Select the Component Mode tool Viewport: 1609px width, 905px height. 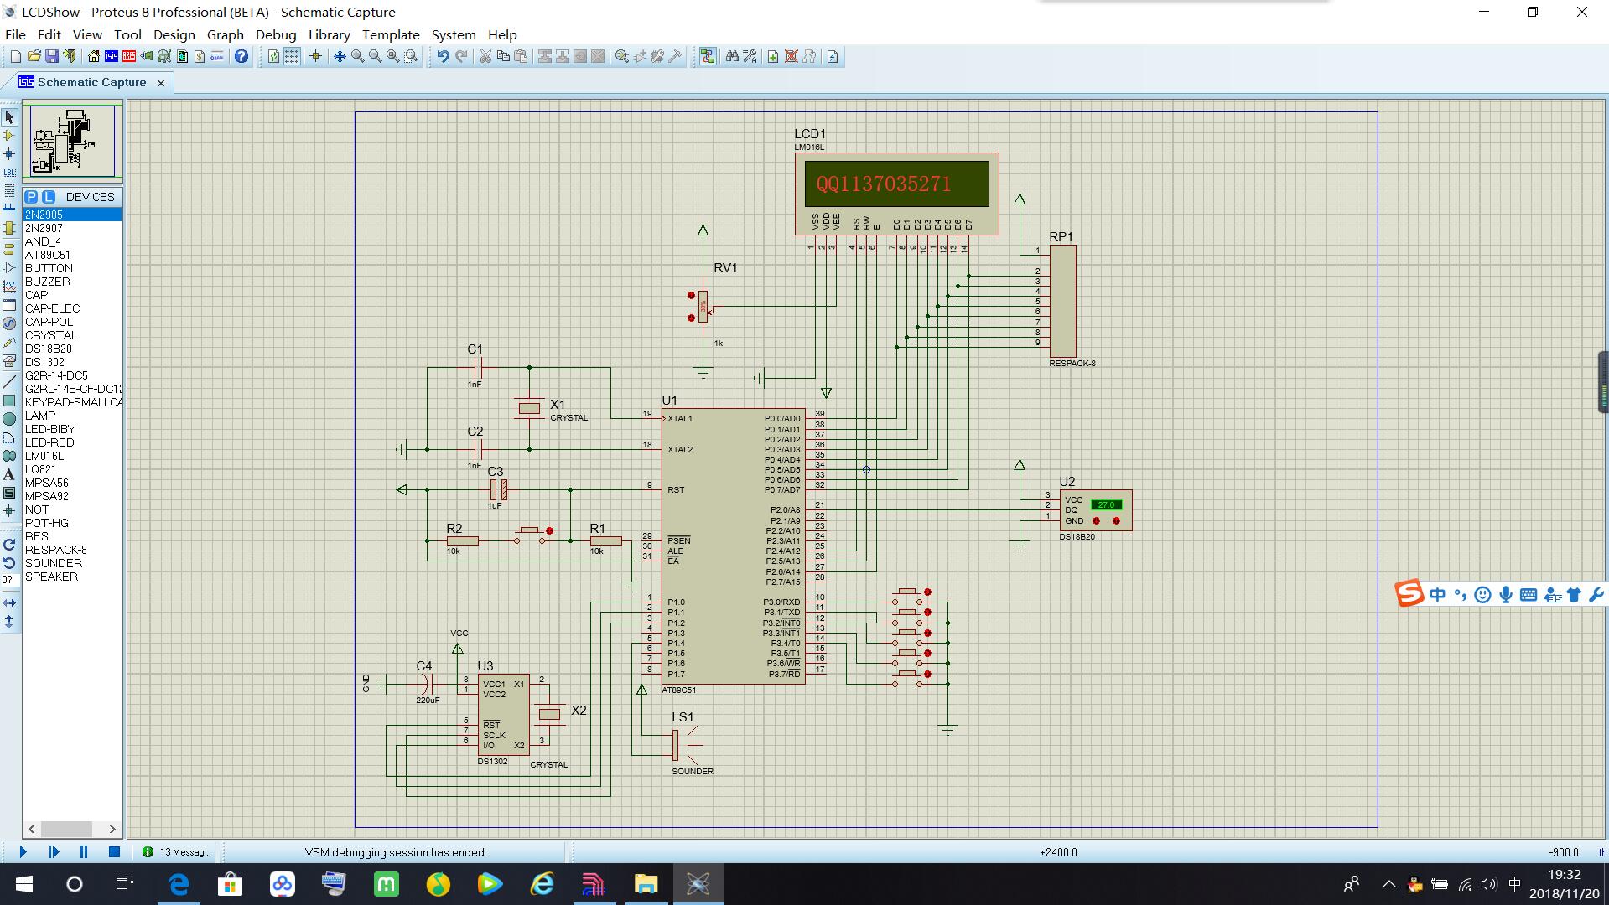(x=9, y=136)
